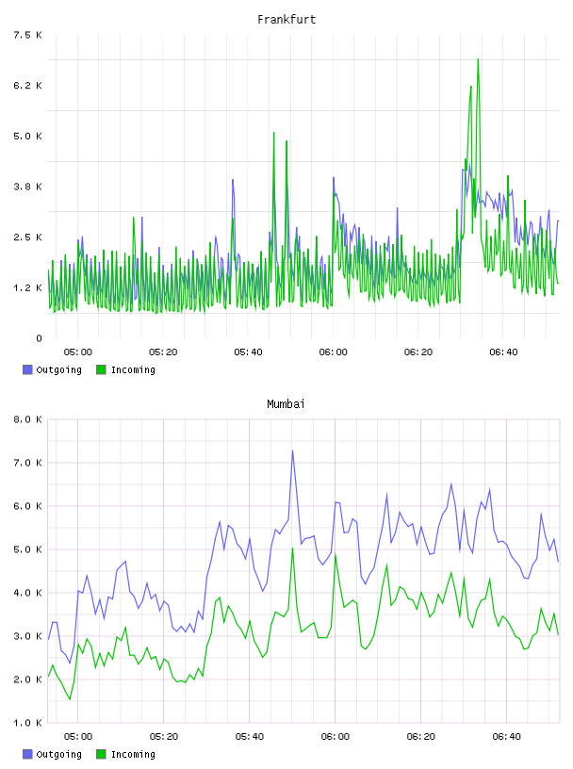Click 3.0 K axis label on Mumbai chart
This screenshot has width=573, height=769.
click(x=27, y=636)
